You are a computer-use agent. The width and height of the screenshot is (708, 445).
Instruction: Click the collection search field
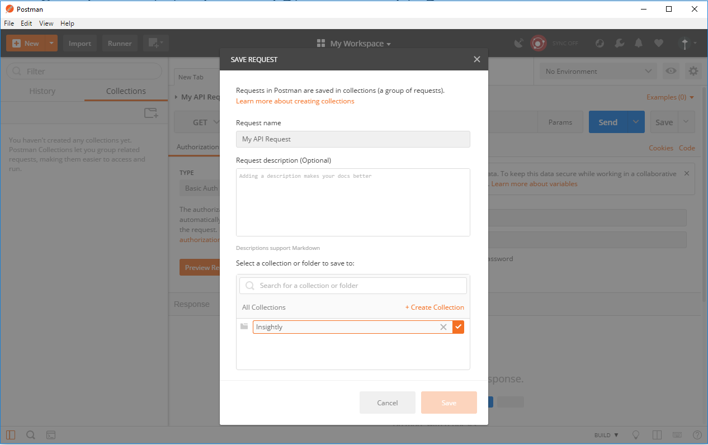click(x=353, y=286)
